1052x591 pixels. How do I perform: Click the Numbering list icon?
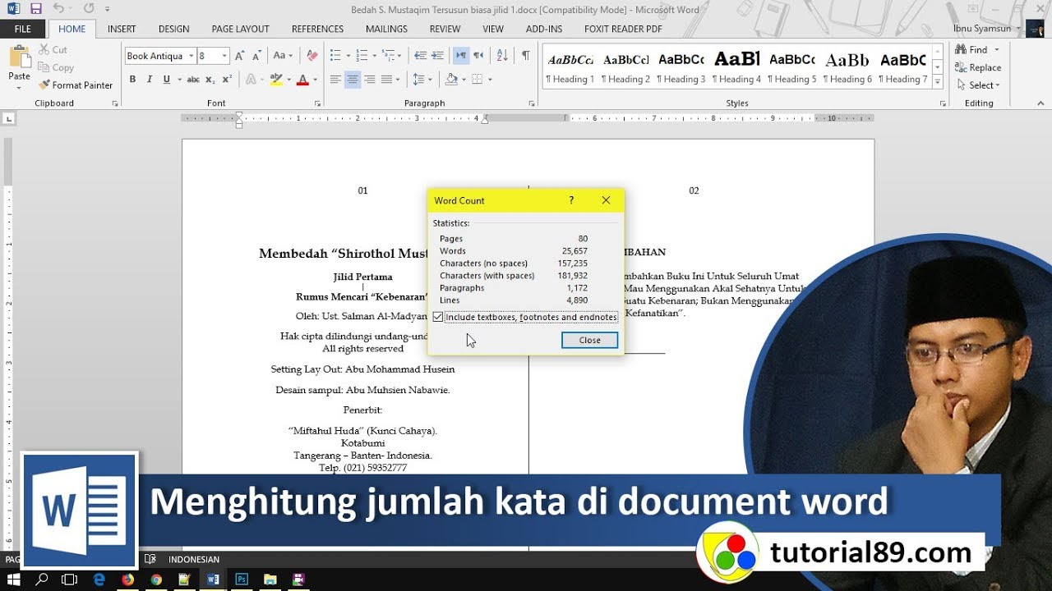tap(362, 56)
